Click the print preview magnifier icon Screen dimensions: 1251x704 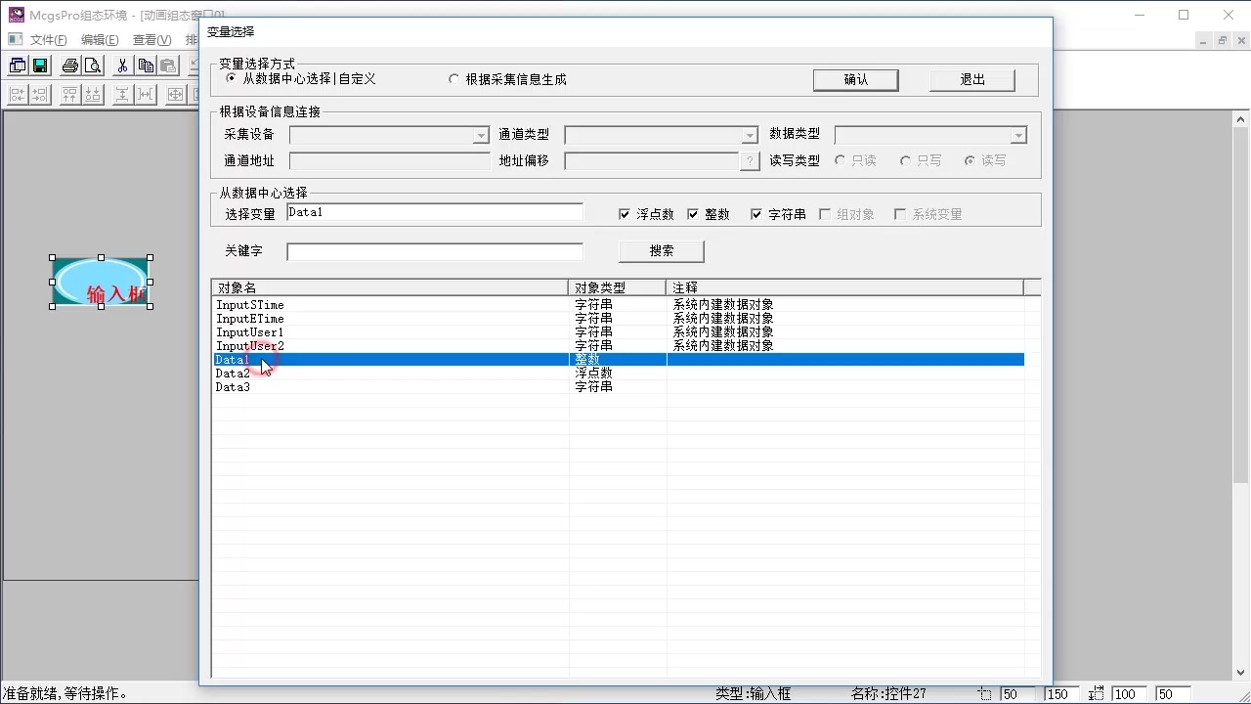tap(93, 66)
